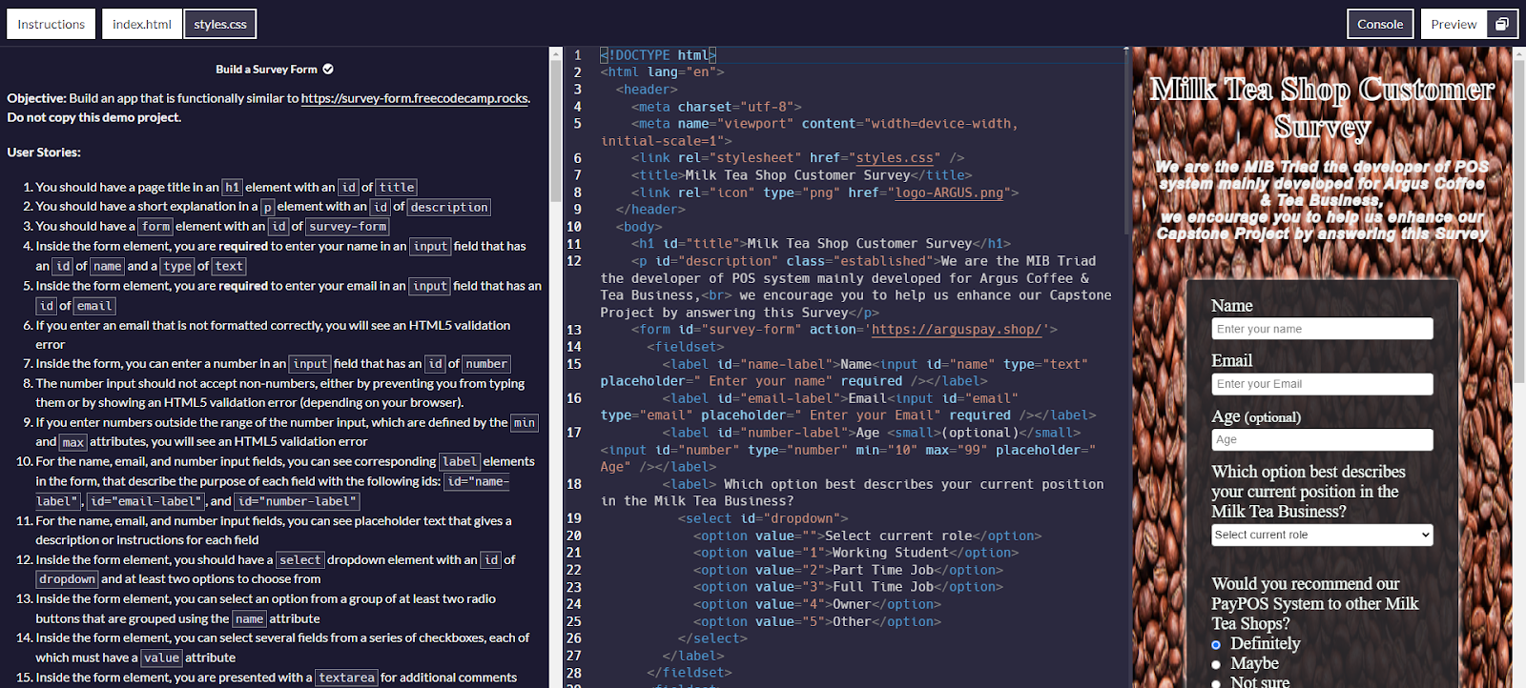Open the Select current role dropdown
Screen dimensions: 1526x688
coord(1322,535)
